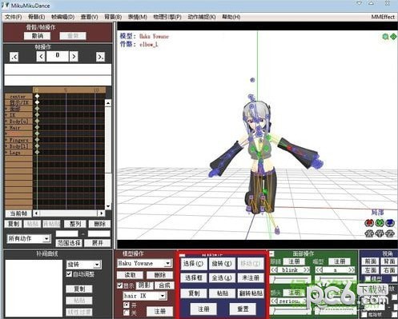Click the red X-axis rotation icon
Screen dimensions: 398x319
369,223
